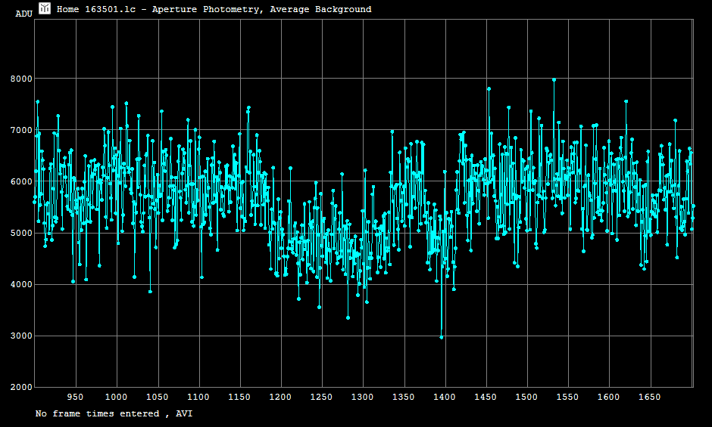Click the ADU axis label
Screen dimensions: 712x427
[x=24, y=14]
